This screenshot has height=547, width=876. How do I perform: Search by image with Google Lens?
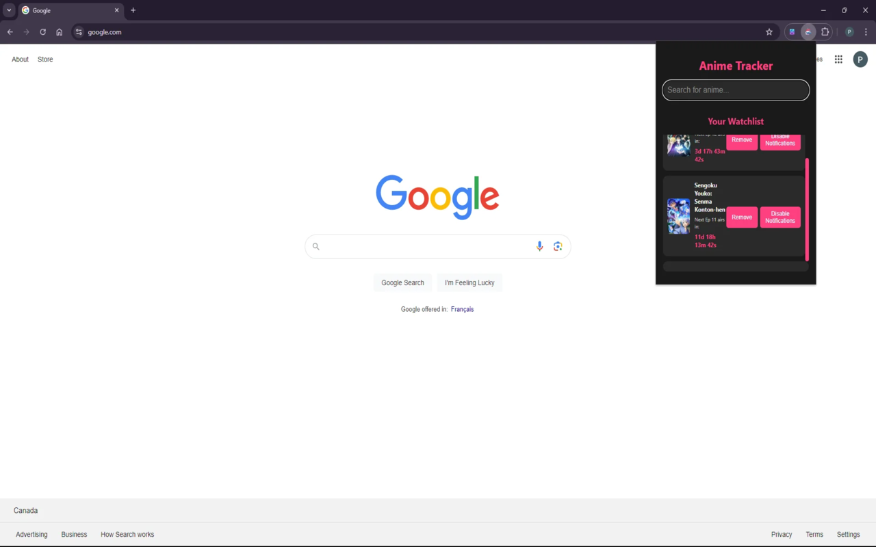(x=558, y=246)
